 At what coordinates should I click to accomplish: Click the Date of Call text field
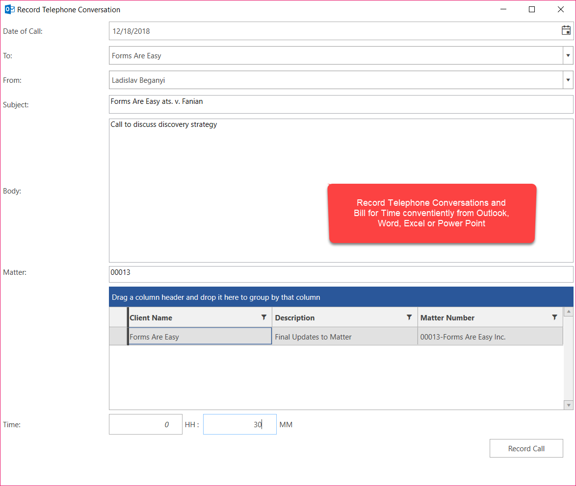[334, 31]
